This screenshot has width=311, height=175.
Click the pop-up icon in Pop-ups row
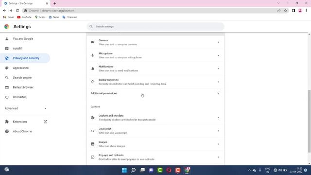coord(93,157)
